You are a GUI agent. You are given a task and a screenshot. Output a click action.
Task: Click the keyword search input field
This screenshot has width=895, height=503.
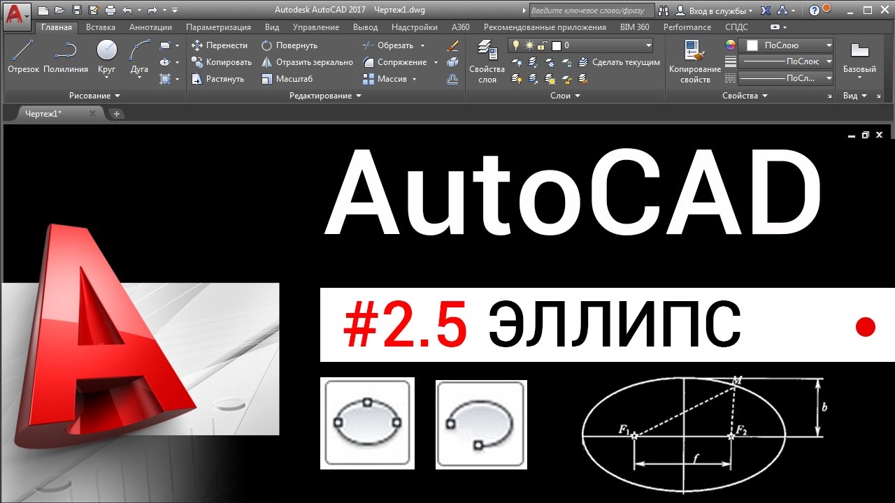[592, 10]
